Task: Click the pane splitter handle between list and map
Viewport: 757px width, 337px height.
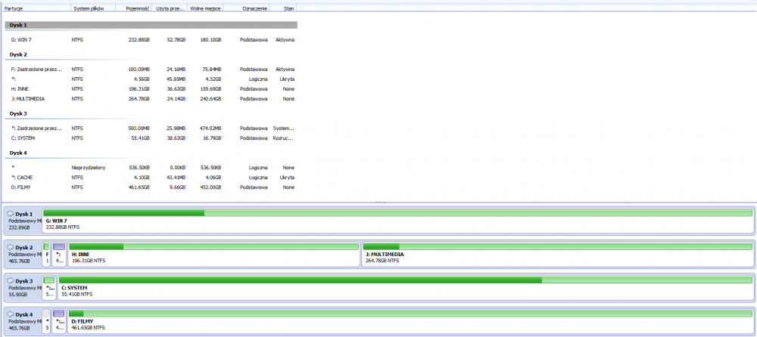Action: point(378,202)
